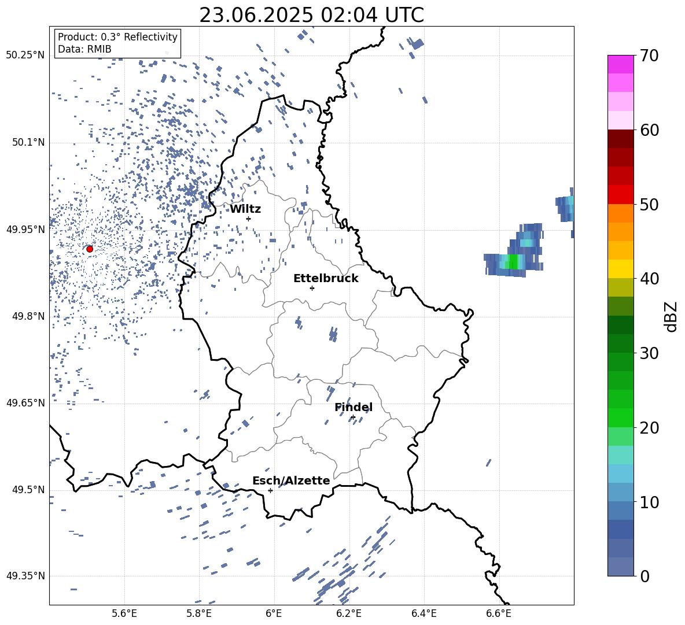Viewport: 685px width, 625px height.
Task: Click the Product: 0.3° Reflectivity text
Action: tap(117, 37)
